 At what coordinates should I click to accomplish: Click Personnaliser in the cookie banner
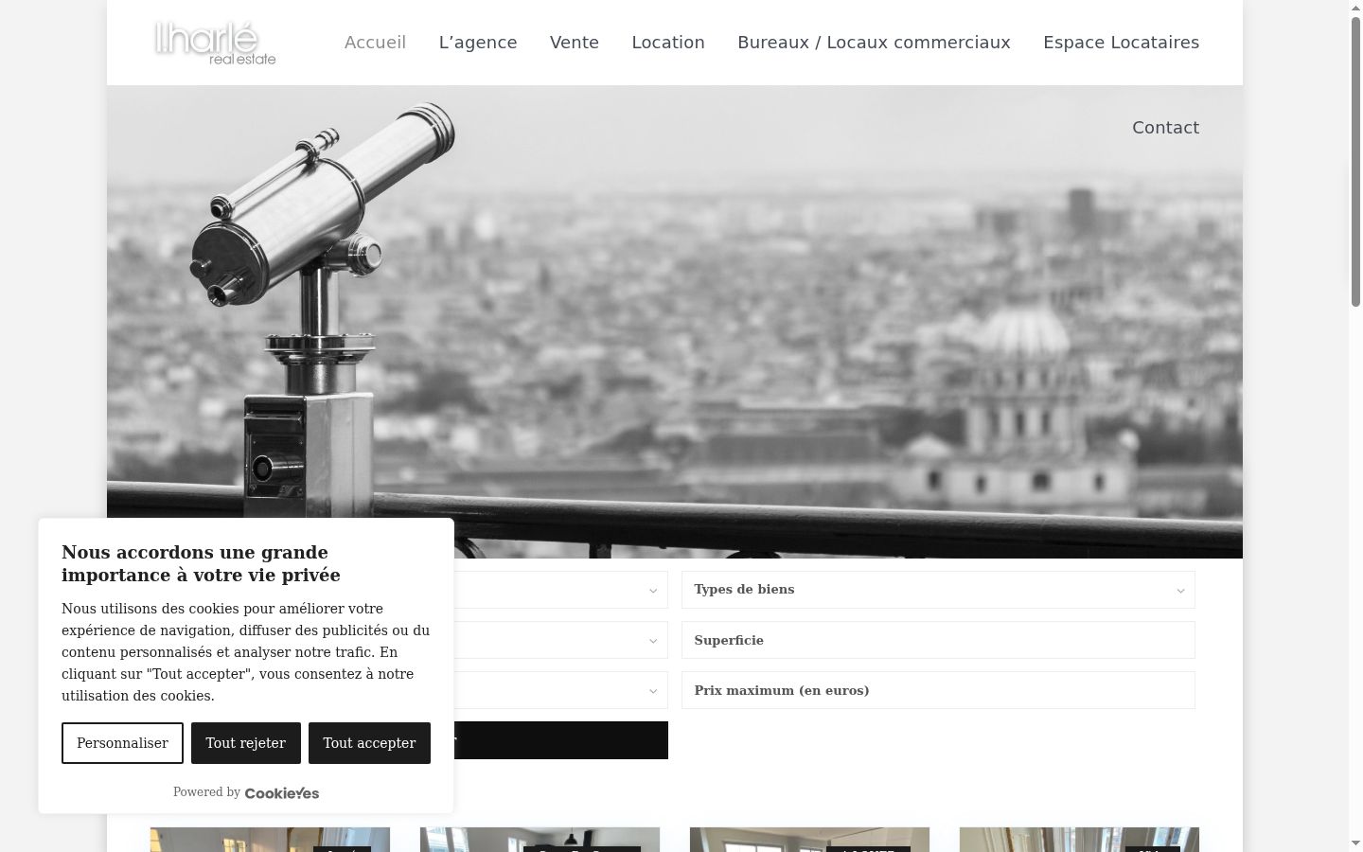click(x=122, y=743)
